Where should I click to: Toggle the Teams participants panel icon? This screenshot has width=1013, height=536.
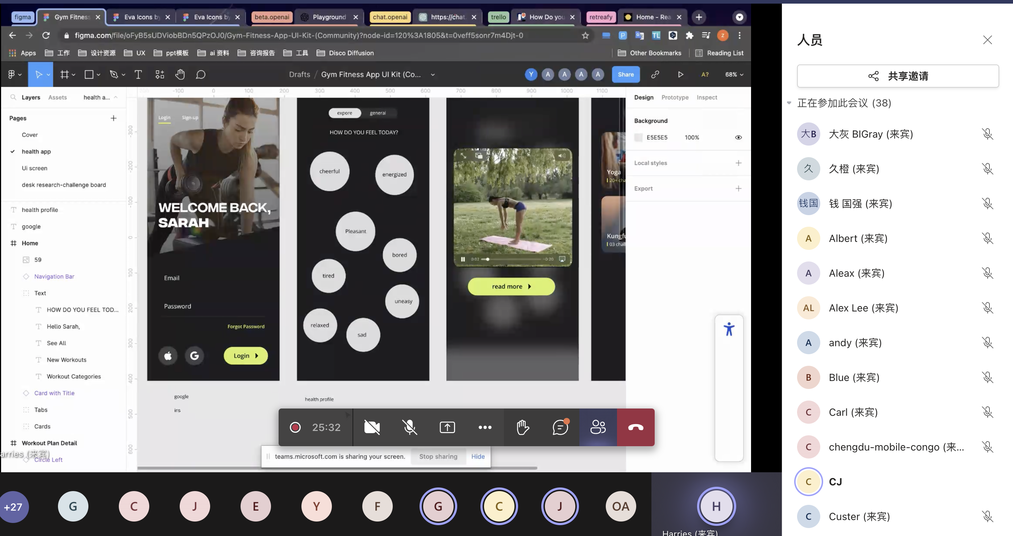[598, 427]
